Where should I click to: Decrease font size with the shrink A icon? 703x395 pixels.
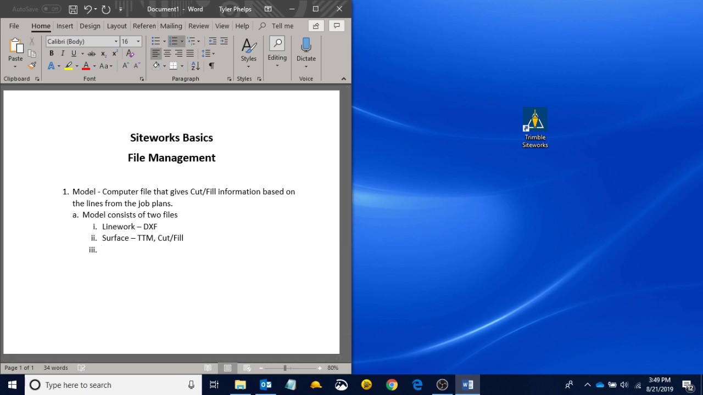pyautogui.click(x=137, y=66)
